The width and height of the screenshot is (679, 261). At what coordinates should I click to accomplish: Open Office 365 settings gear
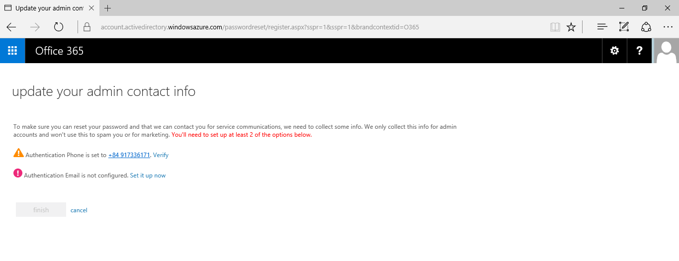tap(614, 51)
